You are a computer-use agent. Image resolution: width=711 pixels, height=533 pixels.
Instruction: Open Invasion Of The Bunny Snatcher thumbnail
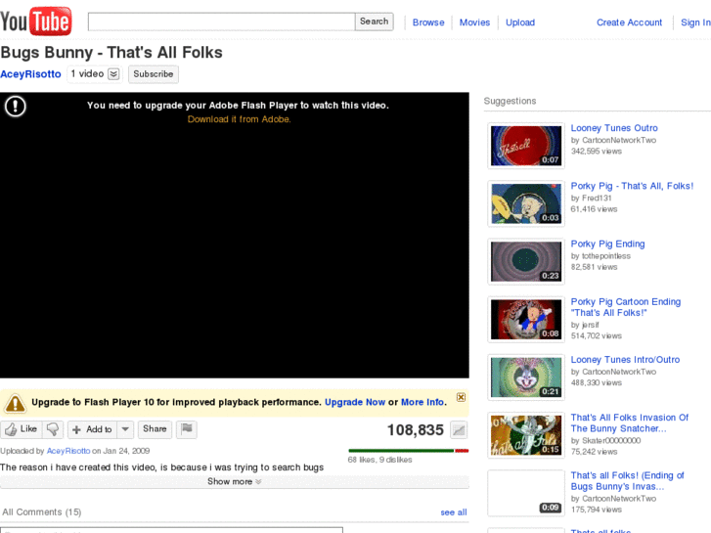526,435
